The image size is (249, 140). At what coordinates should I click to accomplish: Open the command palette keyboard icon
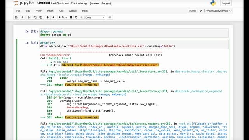110,17
